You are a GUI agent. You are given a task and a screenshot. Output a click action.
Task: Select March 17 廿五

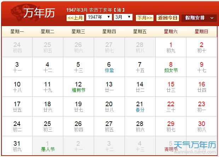(x=17, y=107)
